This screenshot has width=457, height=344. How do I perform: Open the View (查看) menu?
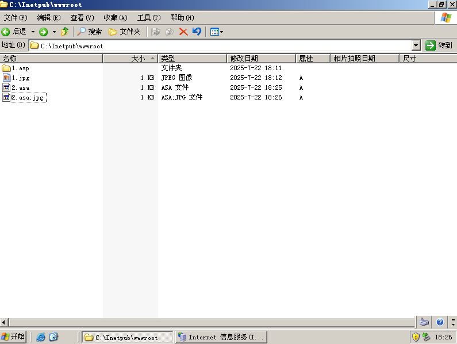click(82, 18)
